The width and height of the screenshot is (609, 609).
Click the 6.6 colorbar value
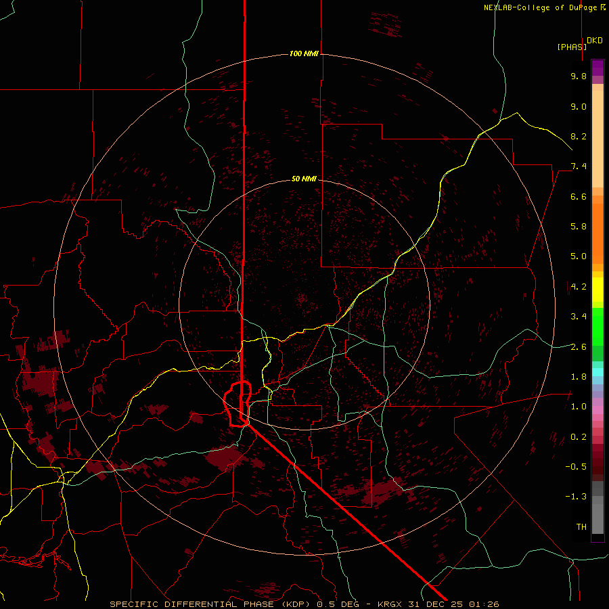click(x=579, y=196)
